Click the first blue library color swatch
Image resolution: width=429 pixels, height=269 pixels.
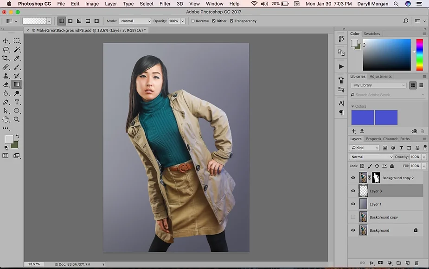point(363,118)
